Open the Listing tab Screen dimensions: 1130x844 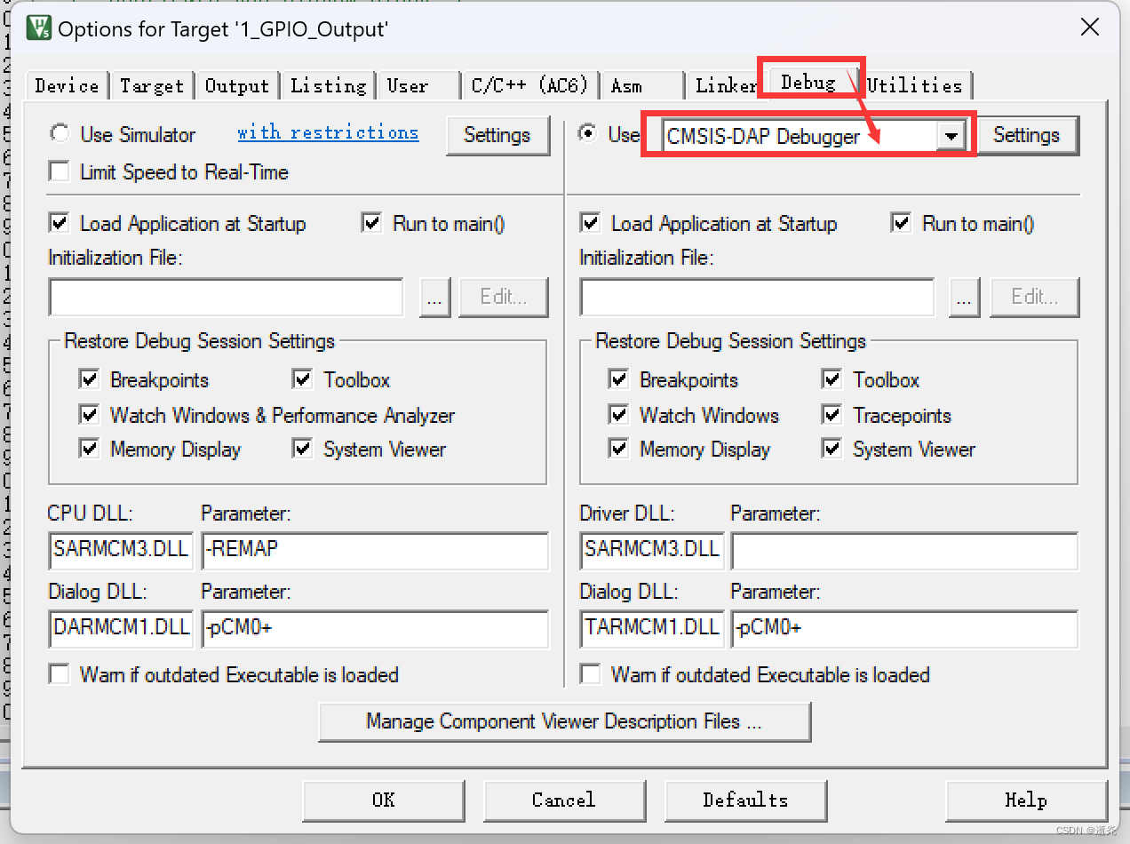(328, 86)
